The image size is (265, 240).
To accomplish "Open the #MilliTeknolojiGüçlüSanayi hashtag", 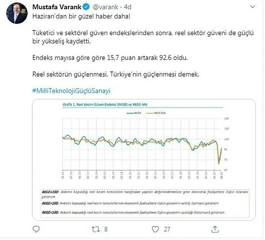I will (71, 90).
